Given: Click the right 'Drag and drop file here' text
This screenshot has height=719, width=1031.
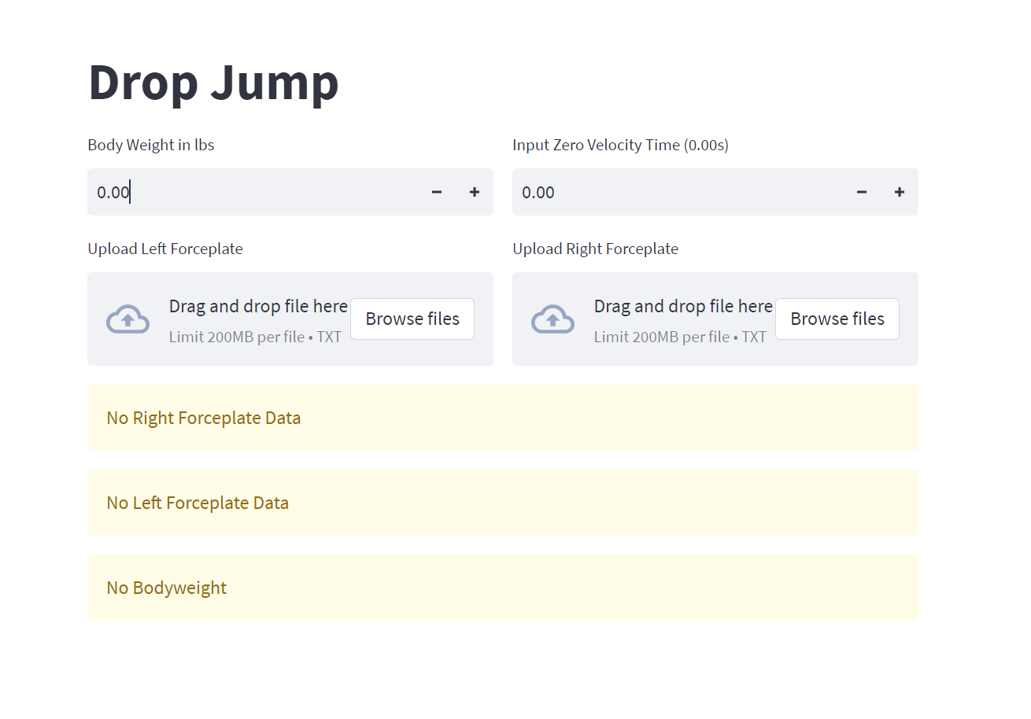Looking at the screenshot, I should 683,306.
